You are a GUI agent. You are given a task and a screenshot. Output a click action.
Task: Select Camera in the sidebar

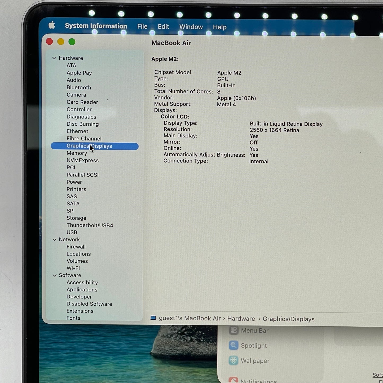click(76, 95)
